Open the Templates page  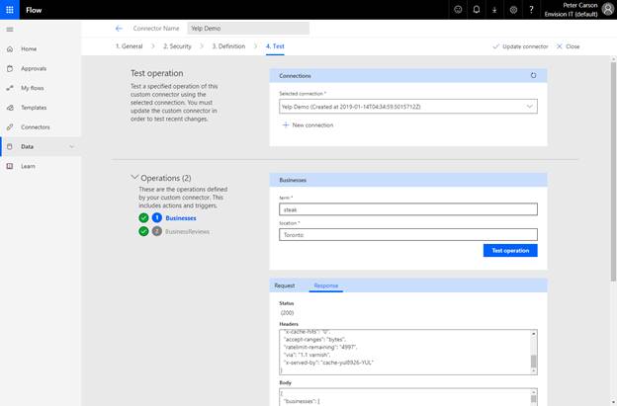[34, 108]
